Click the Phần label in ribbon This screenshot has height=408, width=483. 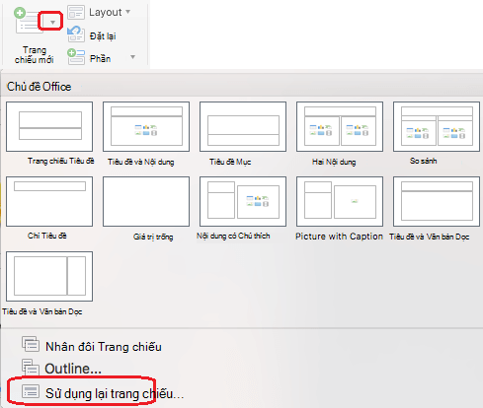pos(100,59)
